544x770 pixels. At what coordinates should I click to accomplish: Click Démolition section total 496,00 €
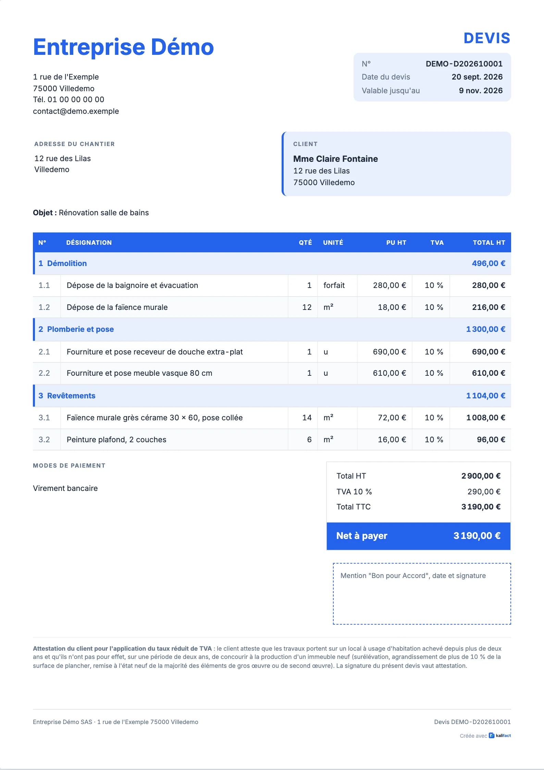pos(489,263)
